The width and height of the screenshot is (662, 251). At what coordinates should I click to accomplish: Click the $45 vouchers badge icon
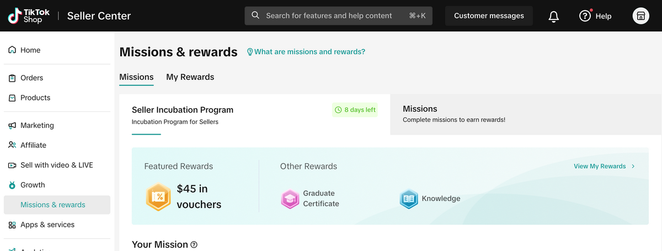click(x=158, y=197)
